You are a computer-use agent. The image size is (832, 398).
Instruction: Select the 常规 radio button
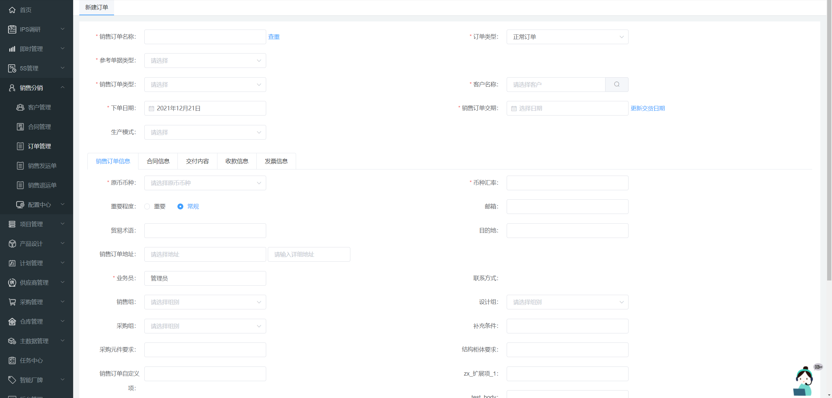click(x=180, y=206)
